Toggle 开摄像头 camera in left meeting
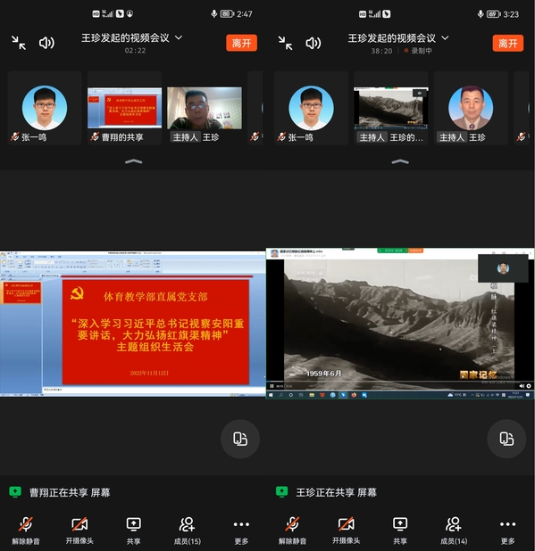This screenshot has height=551, width=535. coord(79,530)
